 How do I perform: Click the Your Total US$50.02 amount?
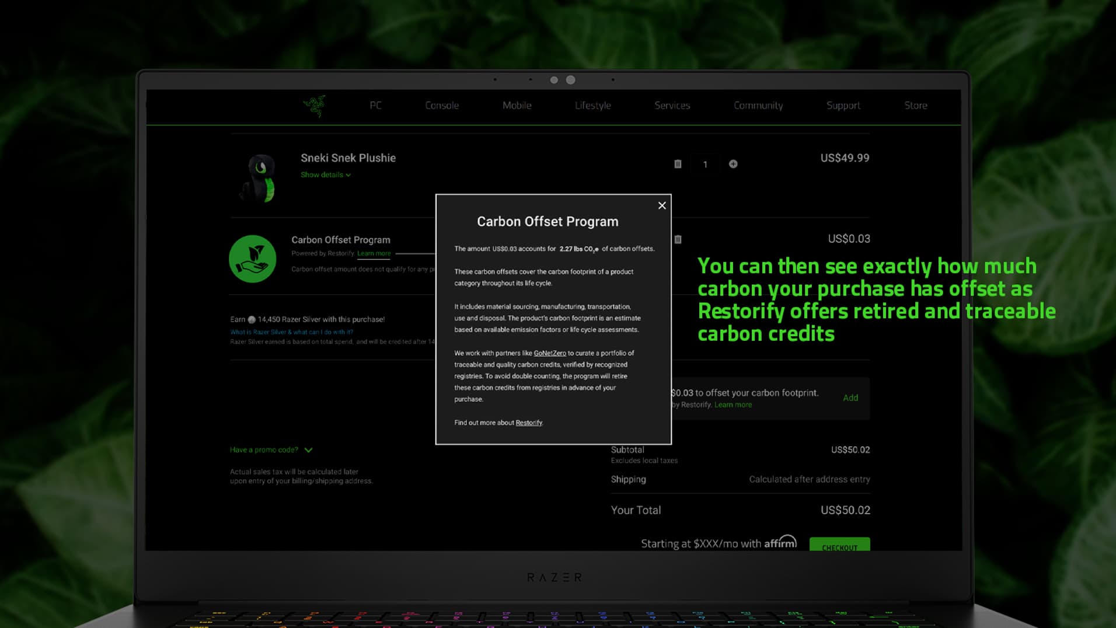click(x=845, y=510)
